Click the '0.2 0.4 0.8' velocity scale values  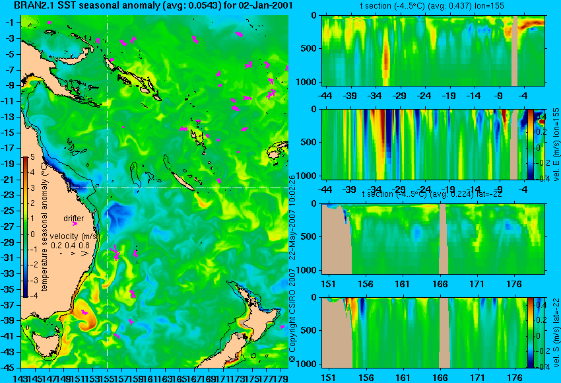pos(71,245)
